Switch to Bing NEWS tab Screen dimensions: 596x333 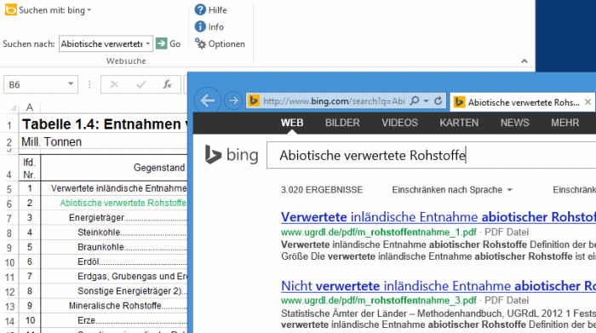pos(514,123)
